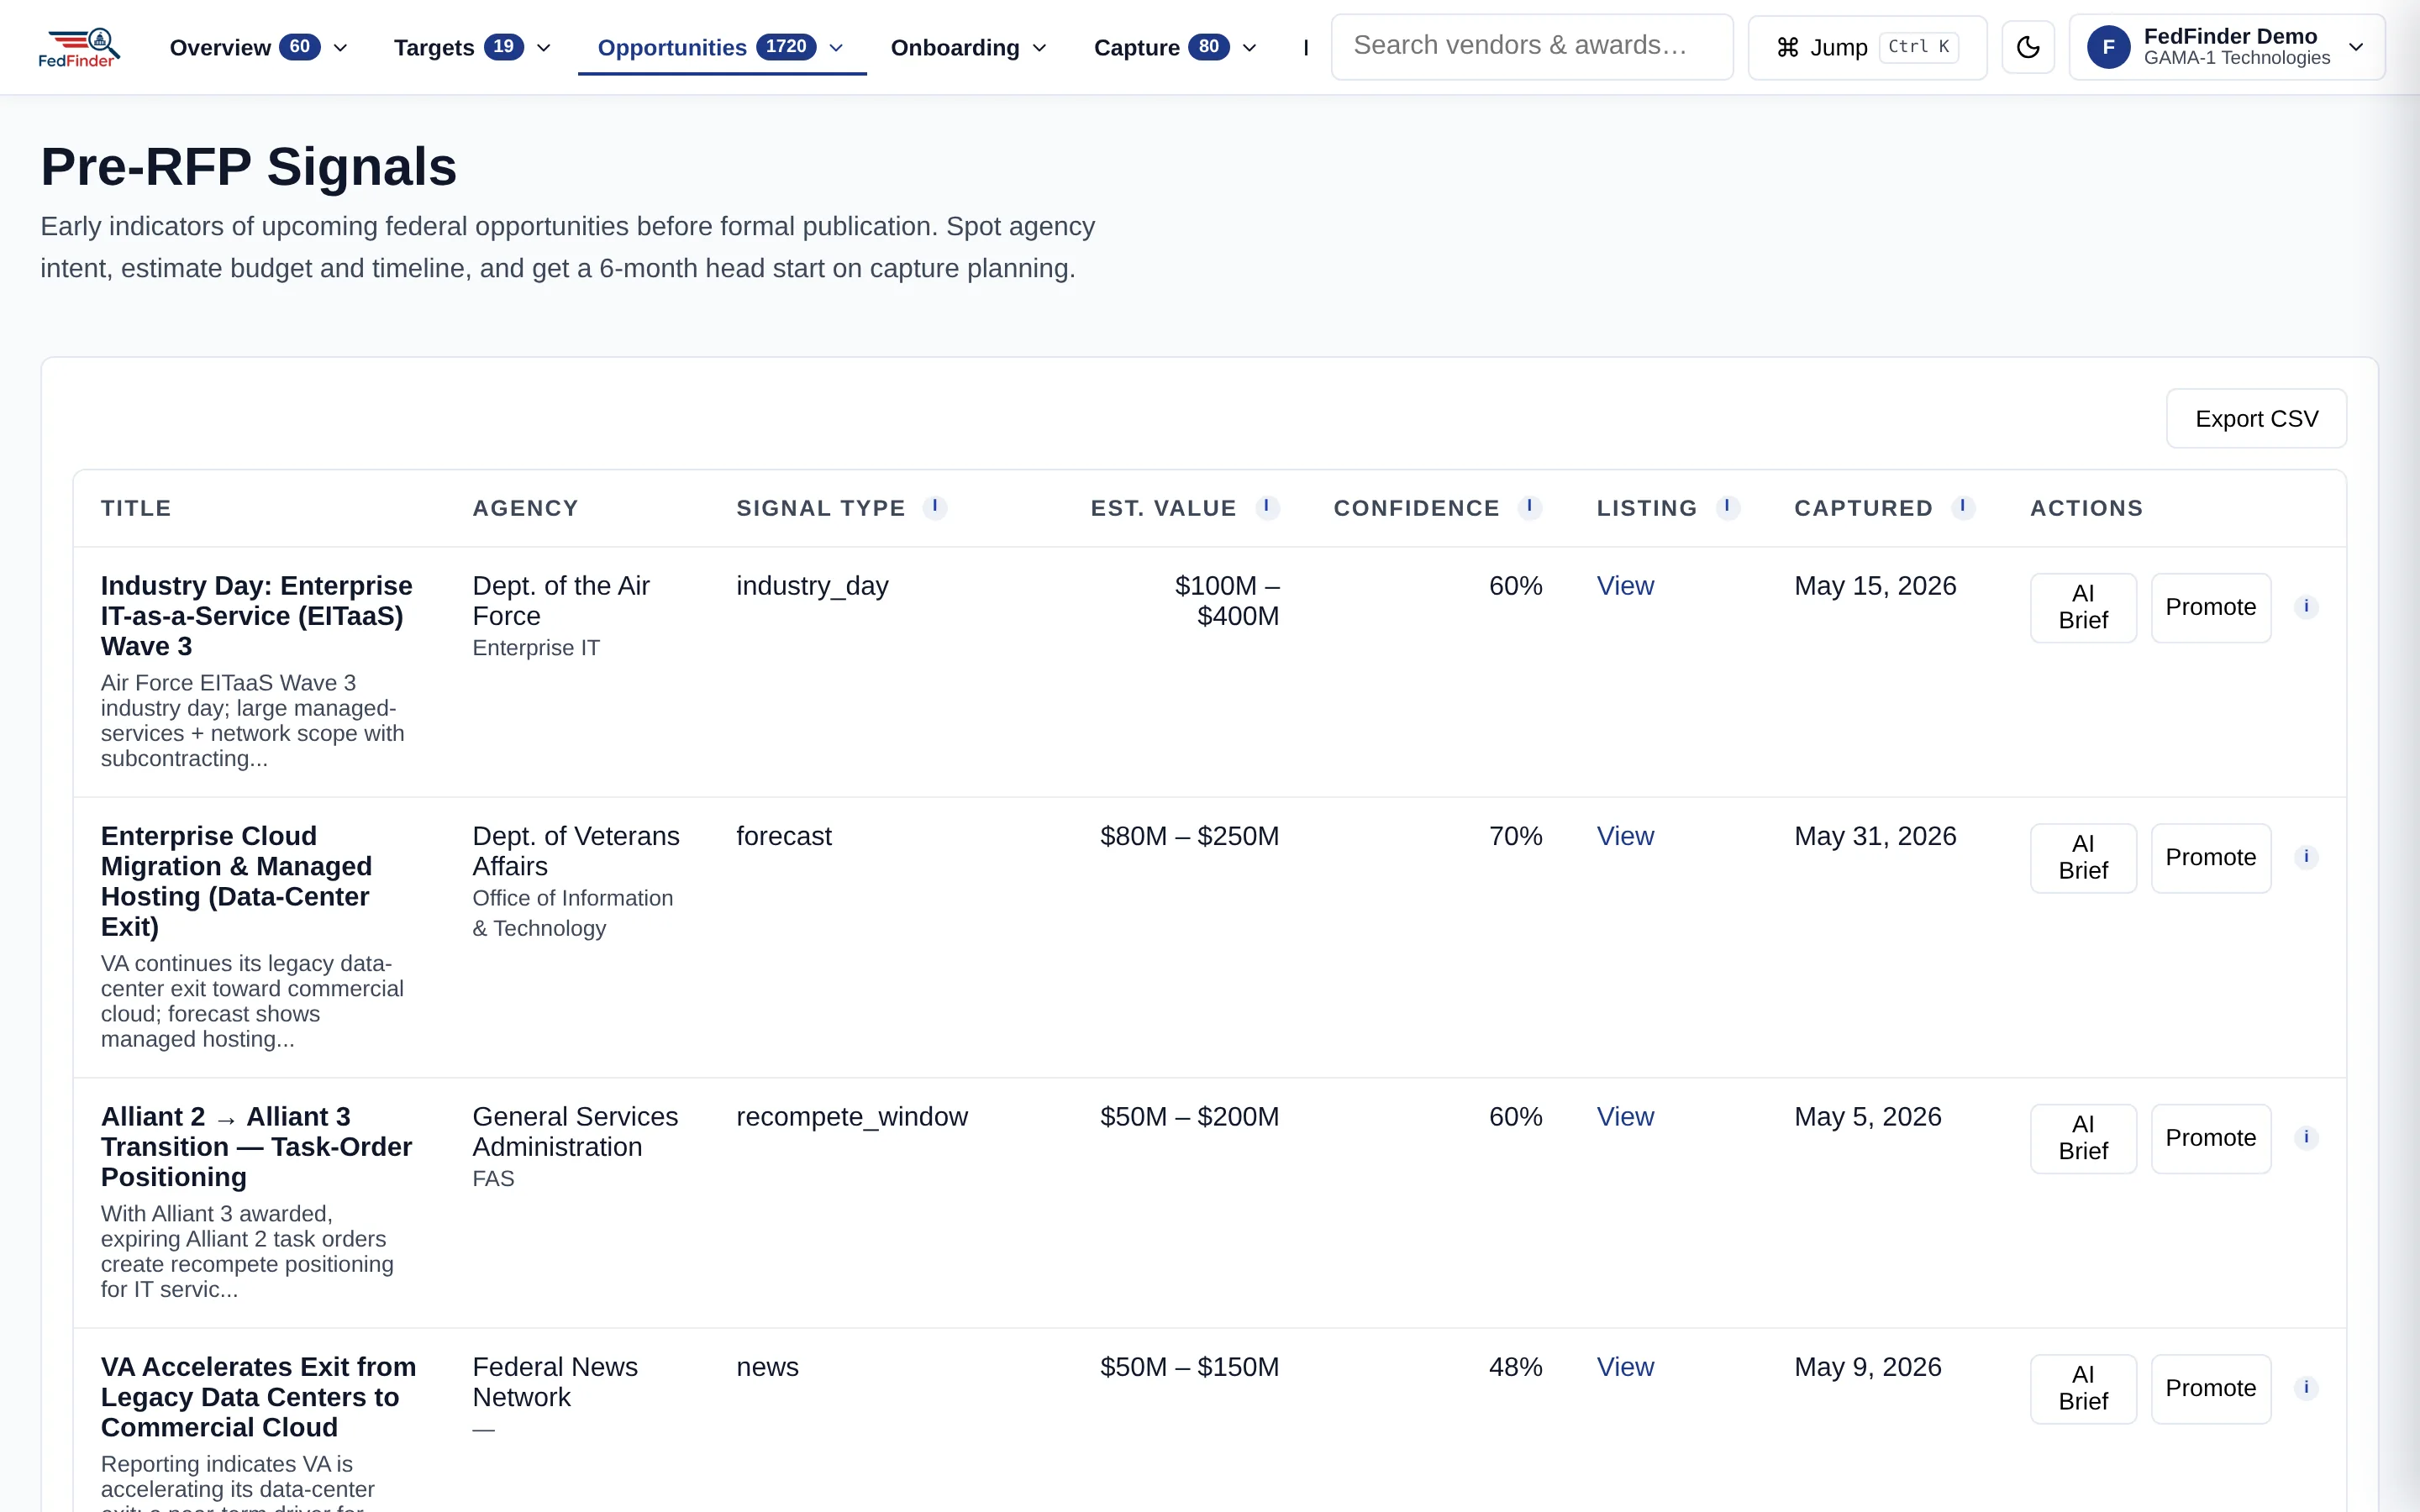Image resolution: width=2420 pixels, height=1512 pixels.
Task: Click agency 'Federal News Network'
Action: coord(555,1382)
